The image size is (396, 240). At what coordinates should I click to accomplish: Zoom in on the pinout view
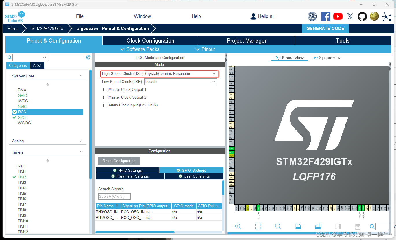click(x=238, y=226)
